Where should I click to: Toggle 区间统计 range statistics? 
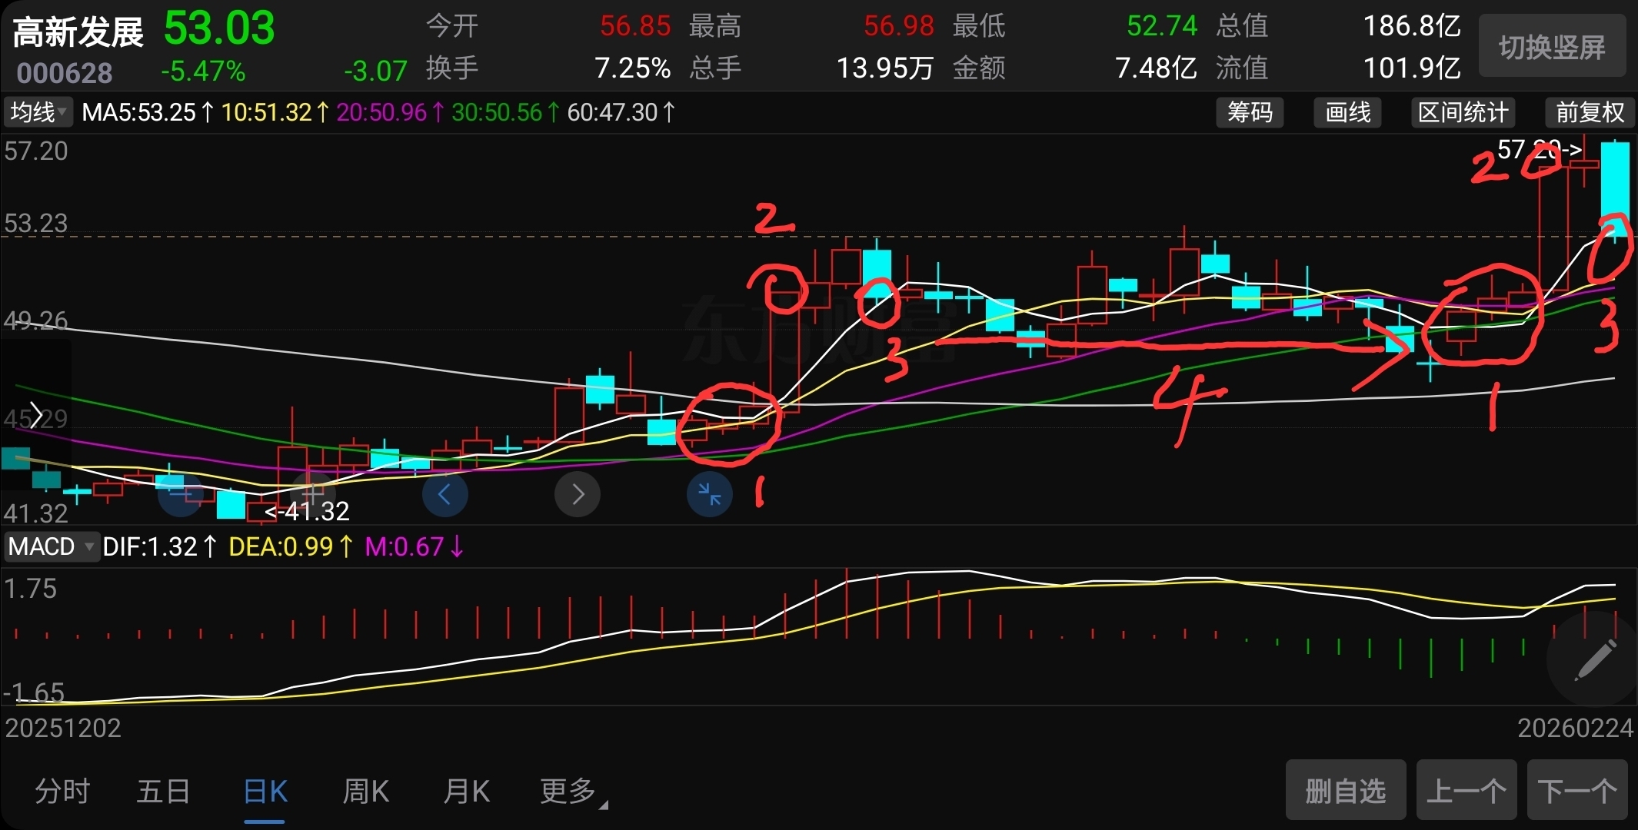coord(1463,113)
